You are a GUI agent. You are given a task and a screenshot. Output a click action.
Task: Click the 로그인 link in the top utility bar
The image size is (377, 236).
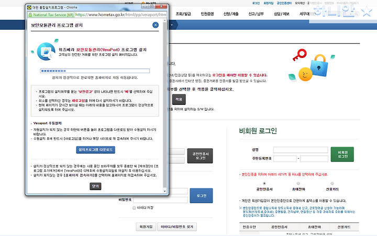[x=256, y=3]
